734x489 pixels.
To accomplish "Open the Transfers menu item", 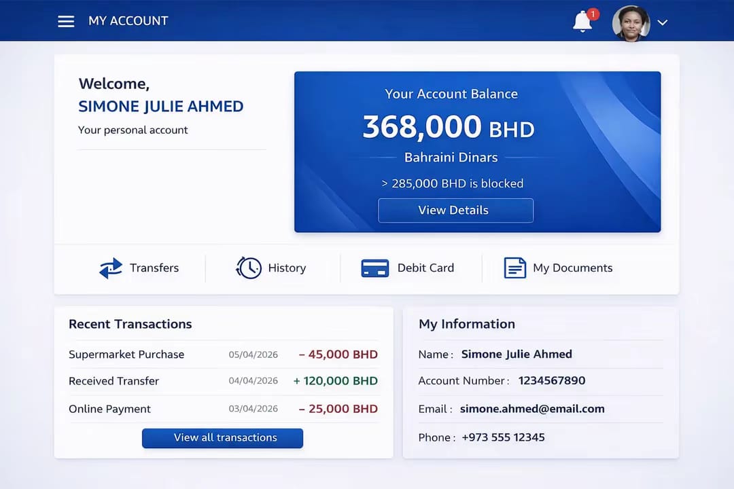I will point(154,268).
